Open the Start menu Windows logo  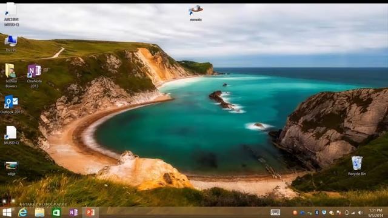pos(7,213)
